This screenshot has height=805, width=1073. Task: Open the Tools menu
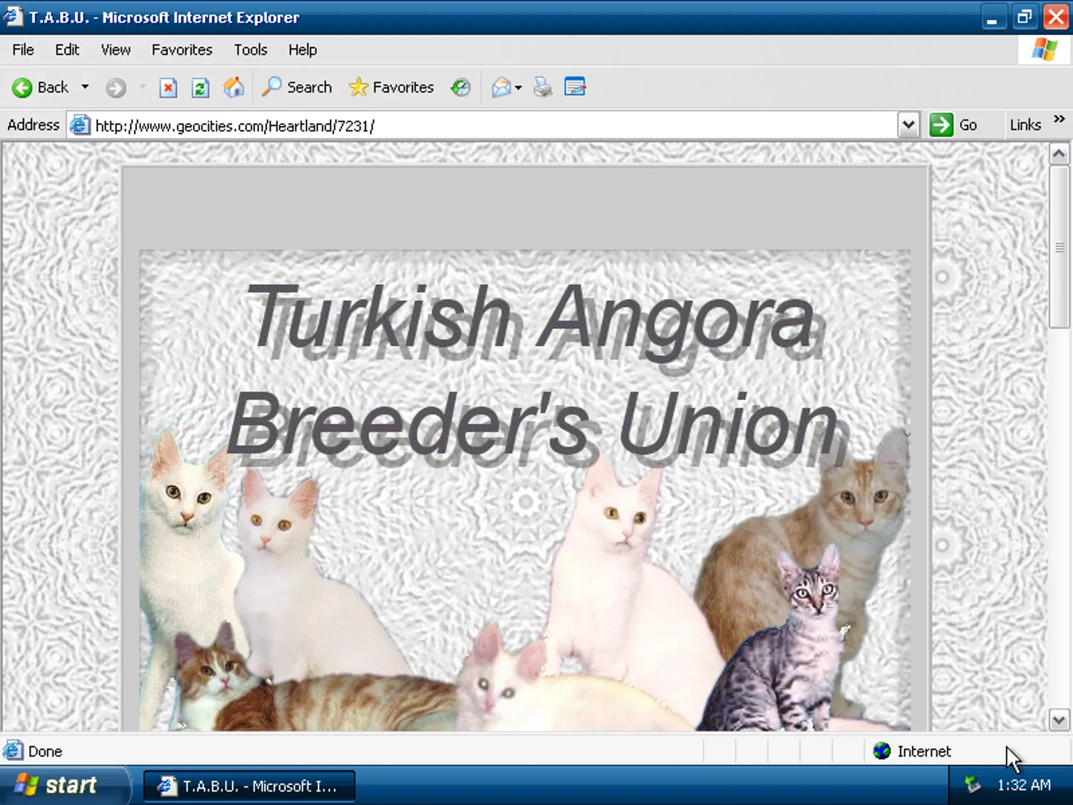pos(250,50)
